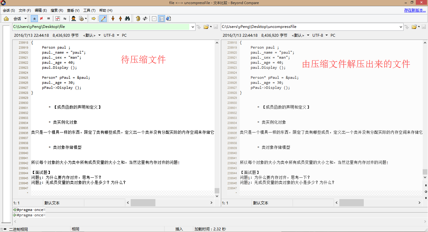This screenshot has height=232, width=428.
Task: Toggle the pencil edit mode button
Action: point(102,19)
